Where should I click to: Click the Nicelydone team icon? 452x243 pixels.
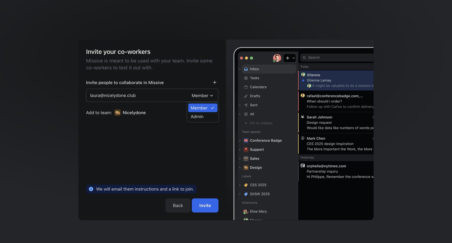(x=117, y=113)
